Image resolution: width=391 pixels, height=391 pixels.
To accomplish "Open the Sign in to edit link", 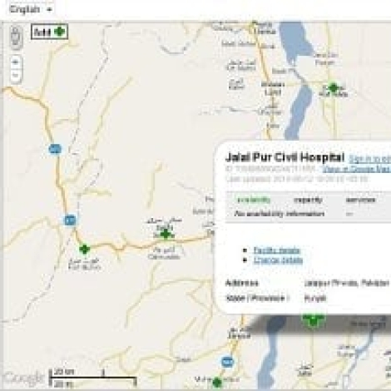I will (369, 159).
